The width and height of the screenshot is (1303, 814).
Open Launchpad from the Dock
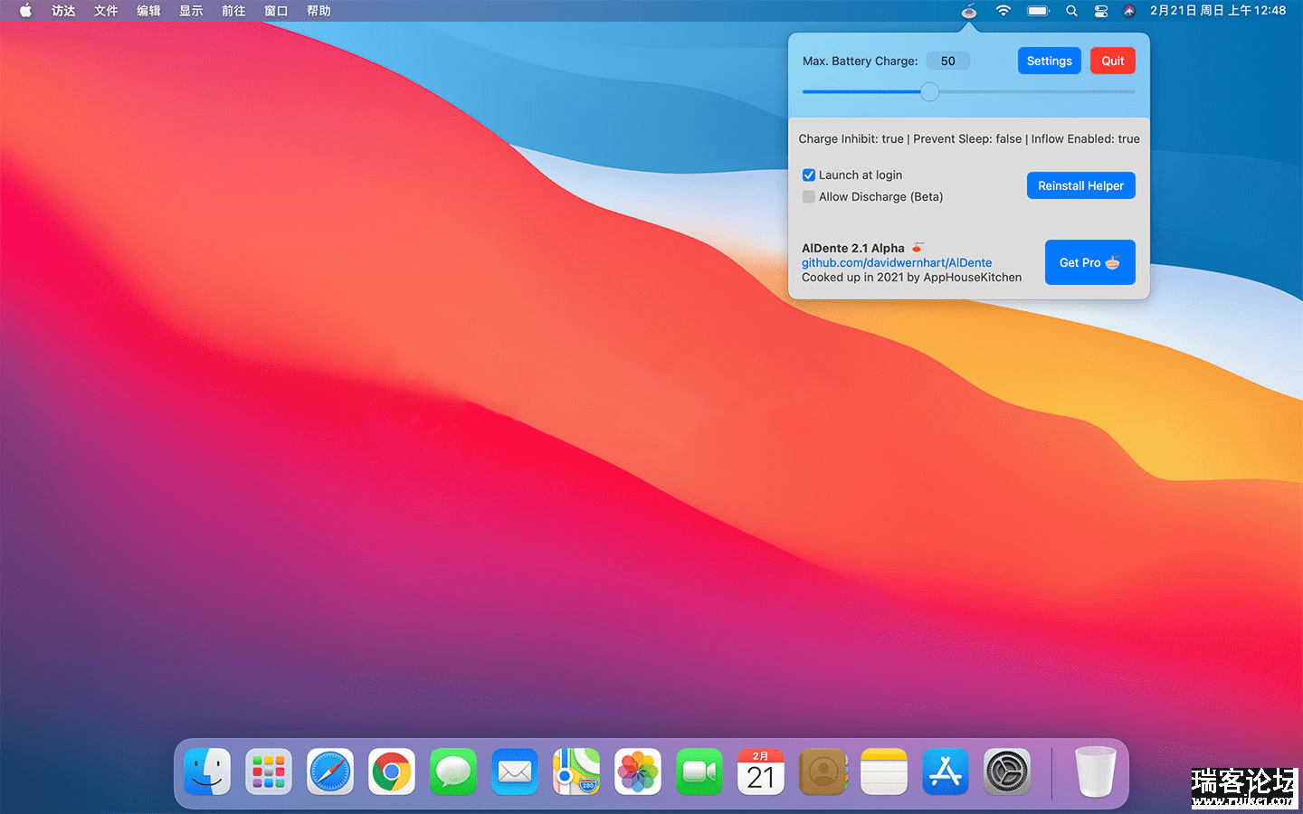[x=269, y=771]
